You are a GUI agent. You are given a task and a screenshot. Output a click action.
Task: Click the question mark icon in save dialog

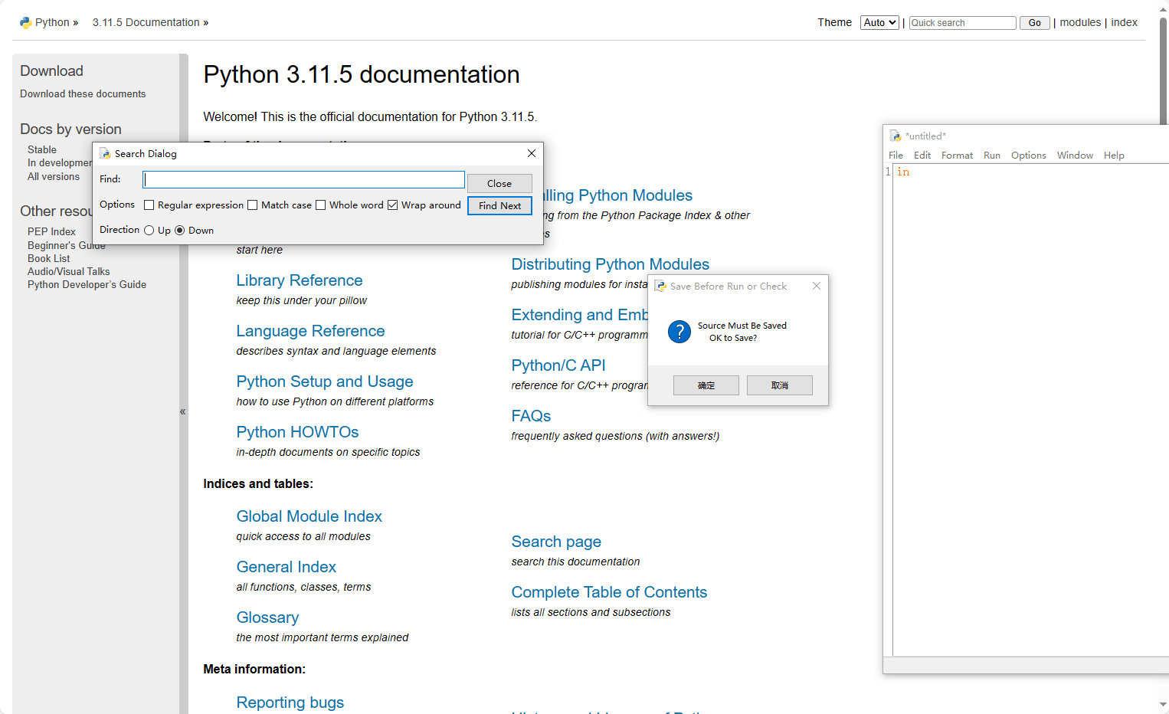pyautogui.click(x=679, y=332)
